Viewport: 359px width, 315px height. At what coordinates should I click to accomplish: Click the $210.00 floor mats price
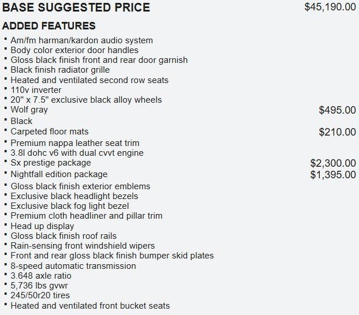point(337,132)
